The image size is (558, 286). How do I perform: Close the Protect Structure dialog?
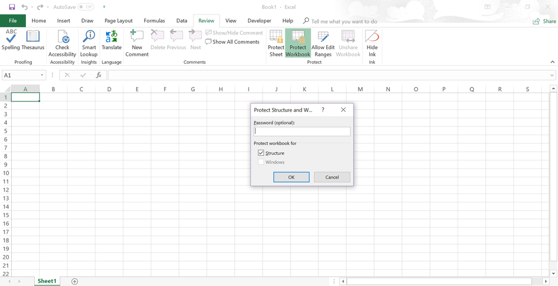344,110
